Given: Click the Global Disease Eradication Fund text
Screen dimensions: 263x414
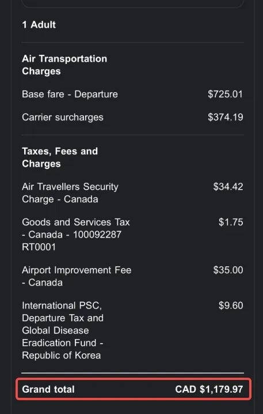Looking at the screenshot, I should [63, 337].
